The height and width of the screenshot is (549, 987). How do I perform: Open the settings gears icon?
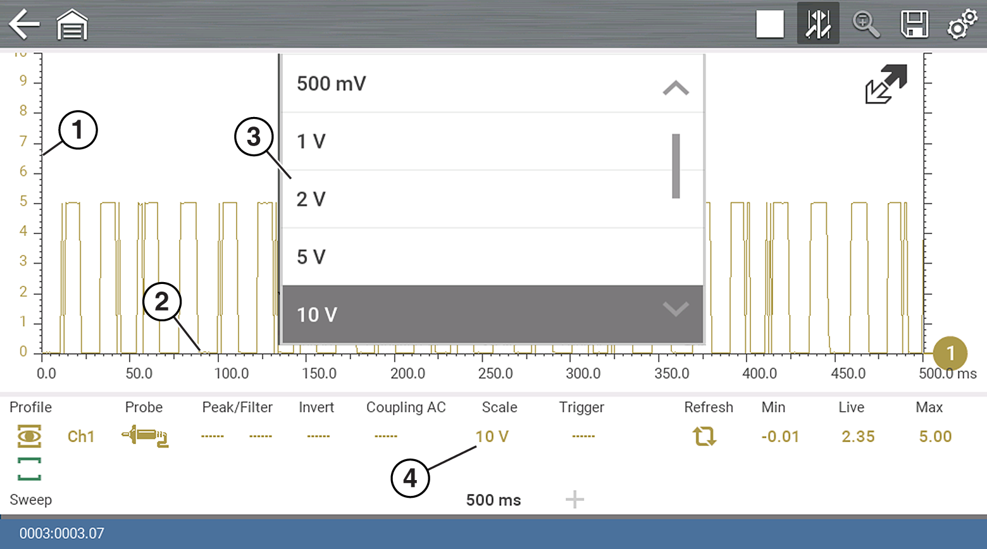pos(962,25)
